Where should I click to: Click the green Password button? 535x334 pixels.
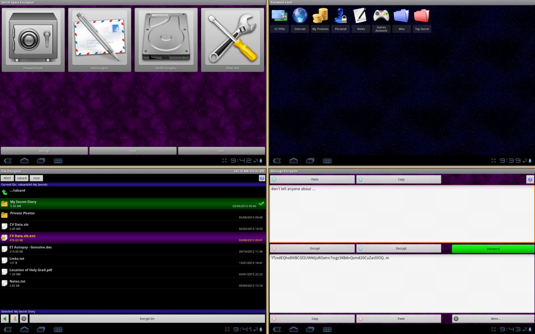(493, 249)
